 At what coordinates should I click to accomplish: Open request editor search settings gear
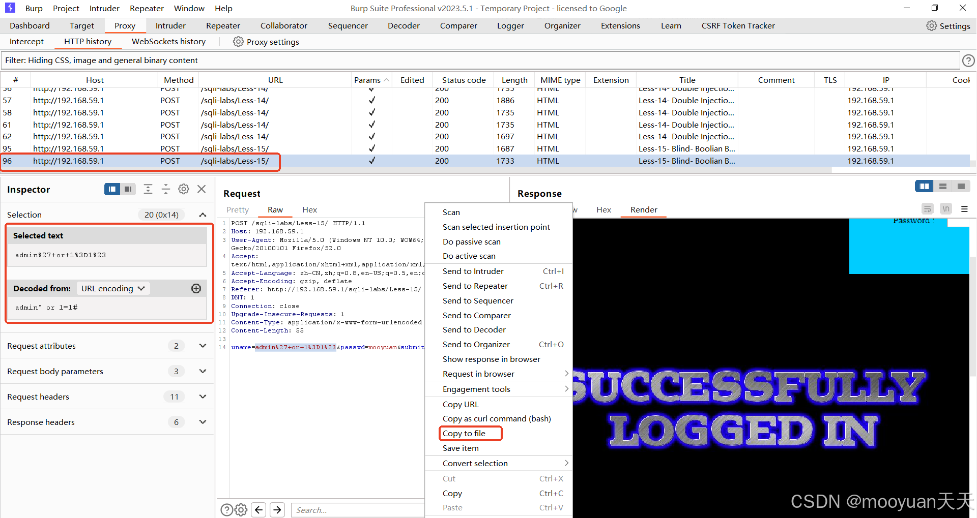pos(241,510)
